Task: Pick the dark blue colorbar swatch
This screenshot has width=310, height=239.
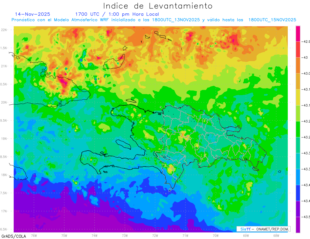Action: click(298, 193)
